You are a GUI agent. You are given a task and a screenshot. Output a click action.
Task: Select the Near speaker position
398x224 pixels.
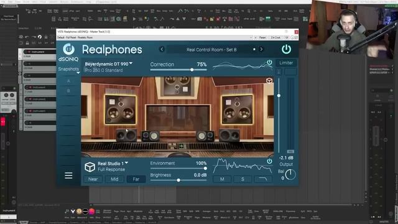tap(93, 179)
